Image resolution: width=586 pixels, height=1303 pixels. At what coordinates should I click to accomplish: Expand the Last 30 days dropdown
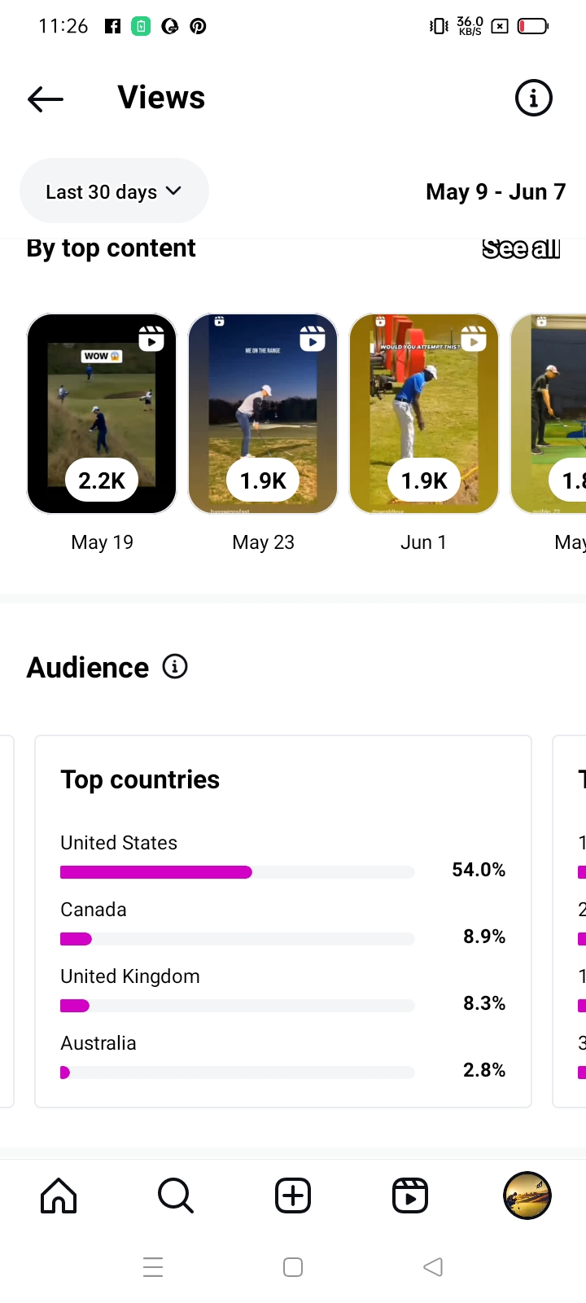click(x=114, y=191)
